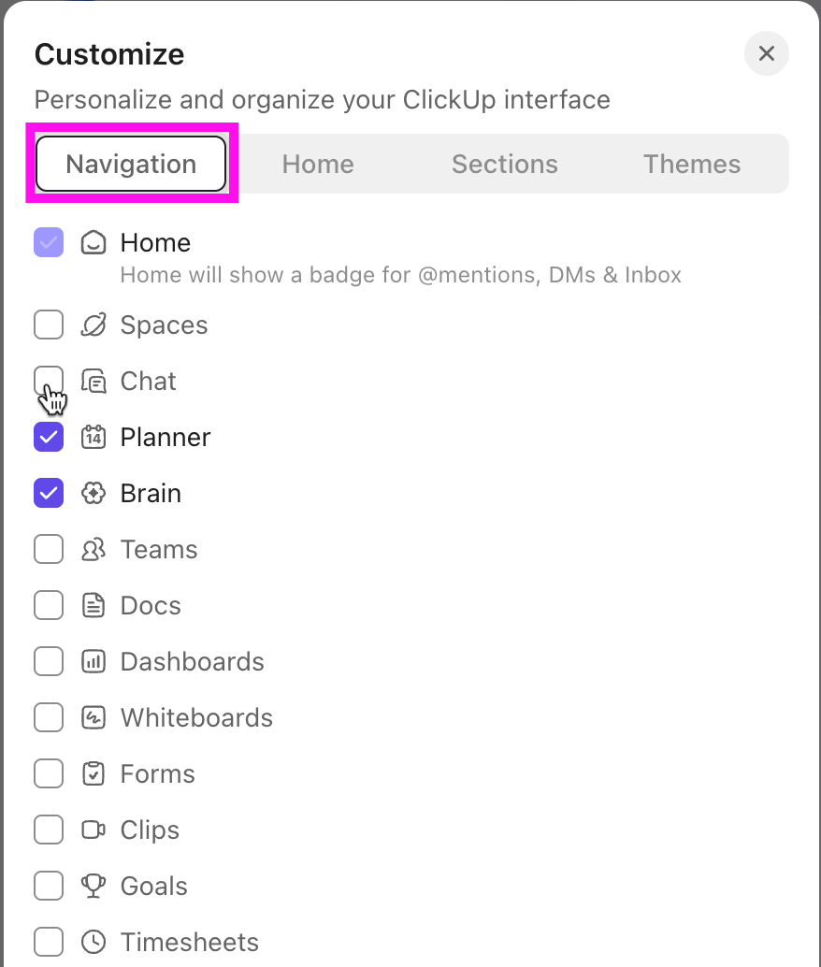Enable the Chat checkbox
The height and width of the screenshot is (967, 821).
[49, 381]
